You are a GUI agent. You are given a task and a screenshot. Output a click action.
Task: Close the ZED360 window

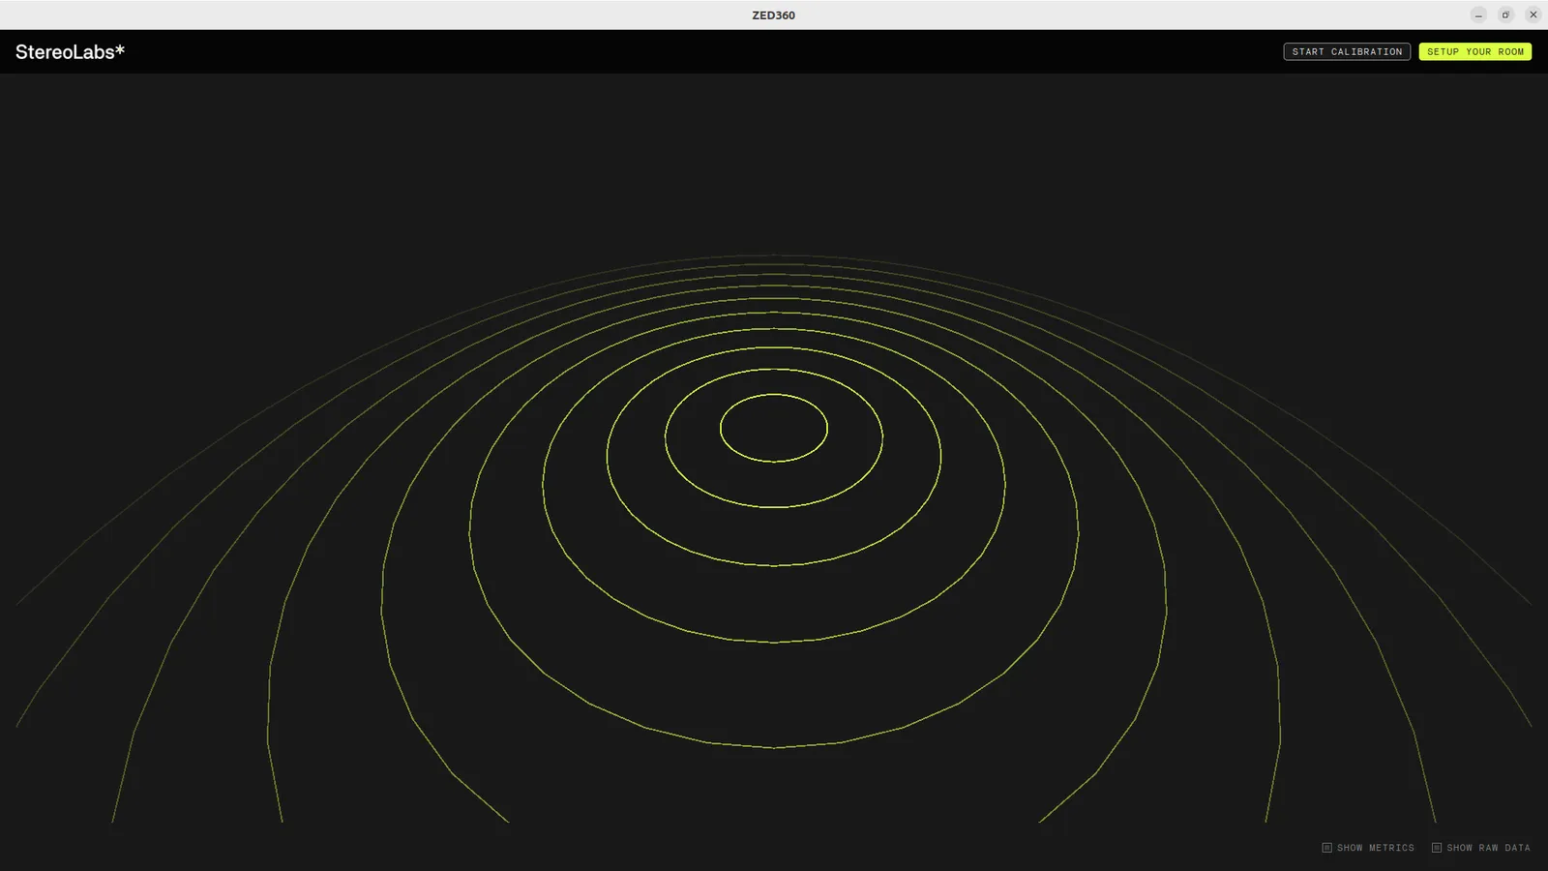[x=1533, y=15]
